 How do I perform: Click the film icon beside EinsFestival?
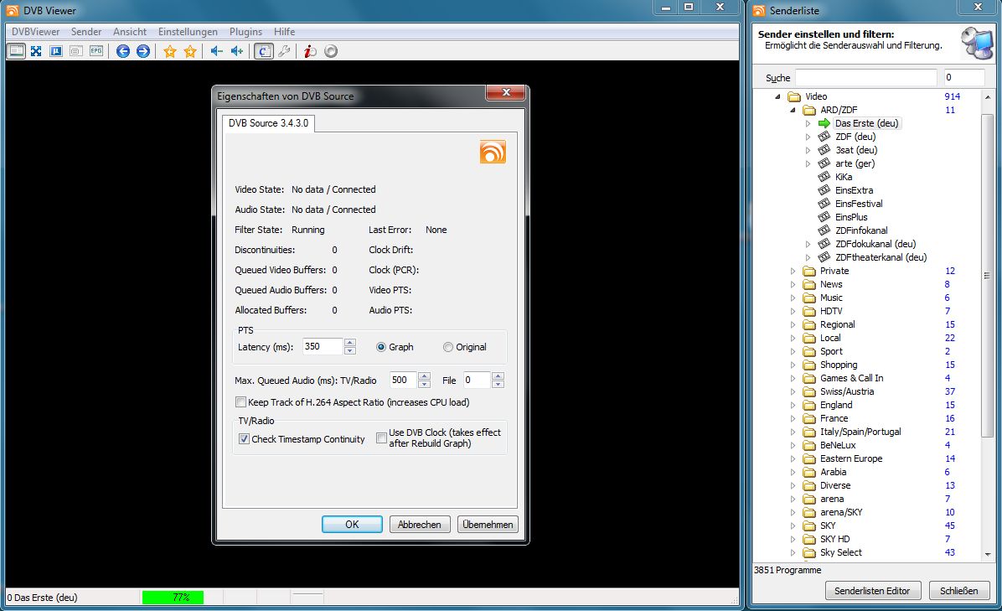click(x=824, y=204)
